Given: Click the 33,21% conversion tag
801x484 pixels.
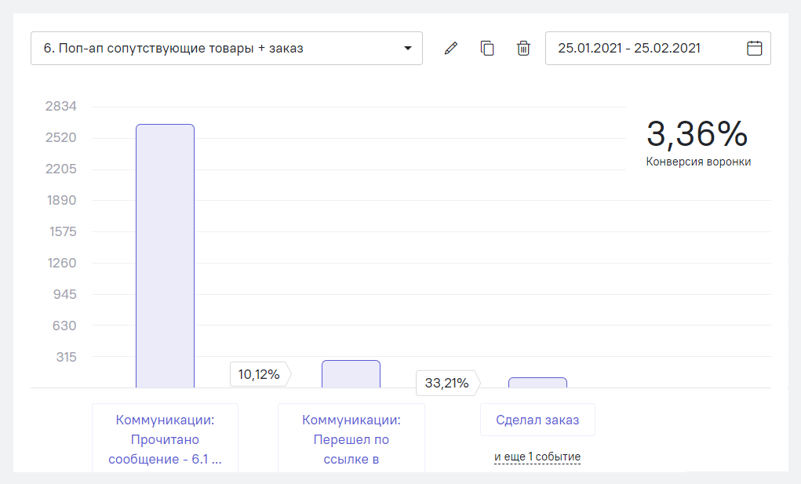Looking at the screenshot, I should pyautogui.click(x=446, y=384).
